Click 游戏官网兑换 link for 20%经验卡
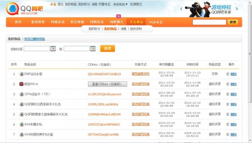Screen dimensions: 252x143 click(141, 94)
